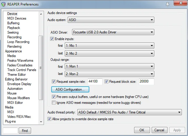The height and width of the screenshot is (136, 188).
Task: Click the pin icon in the title bar
Action: (x=168, y=4)
